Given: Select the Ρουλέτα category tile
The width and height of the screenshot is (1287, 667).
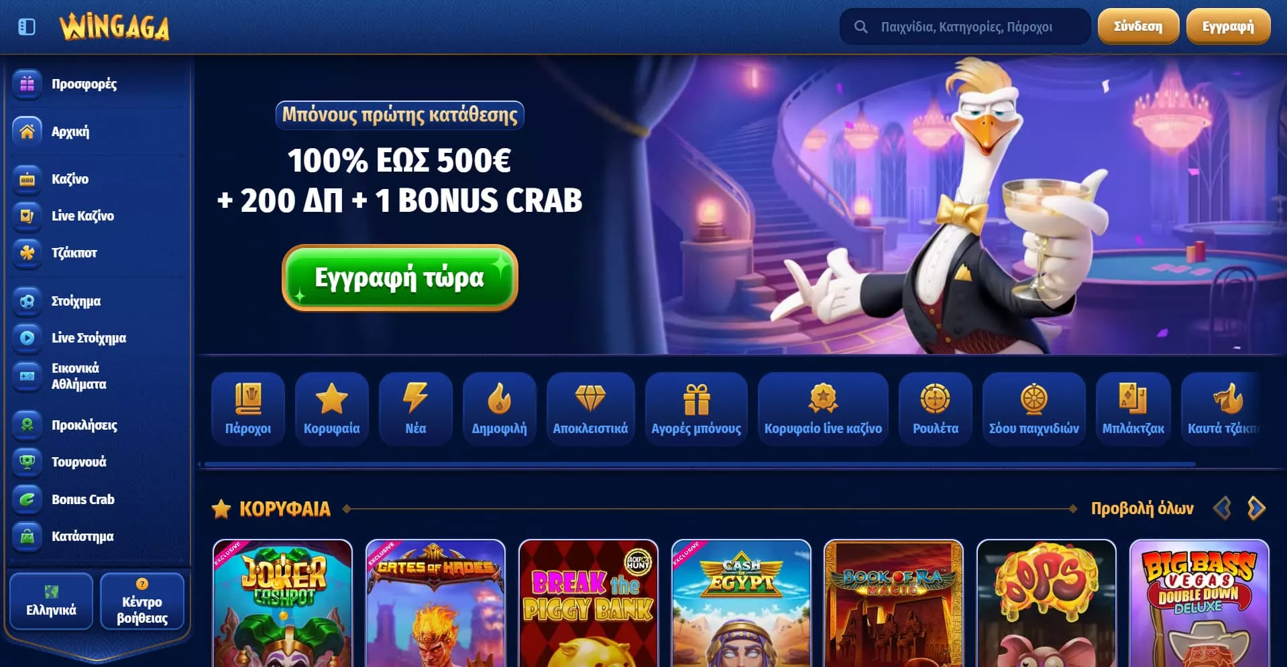Looking at the screenshot, I should pyautogui.click(x=935, y=409).
